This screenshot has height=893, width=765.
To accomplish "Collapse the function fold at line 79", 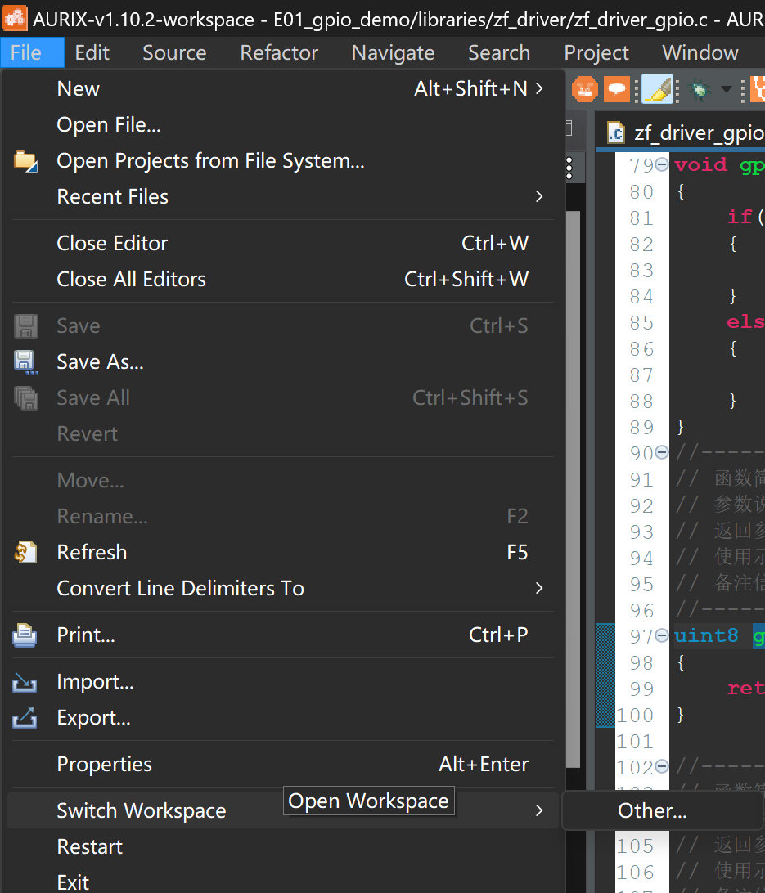I will click(x=662, y=164).
